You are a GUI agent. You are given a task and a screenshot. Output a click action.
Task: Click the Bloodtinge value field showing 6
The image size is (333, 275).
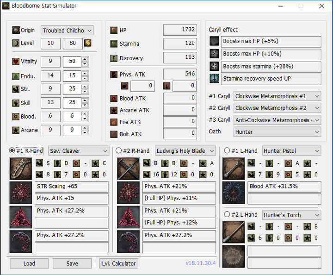(72, 116)
